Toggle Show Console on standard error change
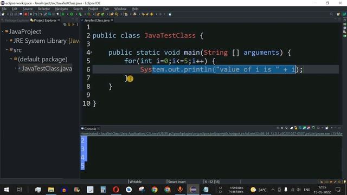Image resolution: width=347 pixels, height=195 pixels. pyautogui.click(x=309, y=128)
